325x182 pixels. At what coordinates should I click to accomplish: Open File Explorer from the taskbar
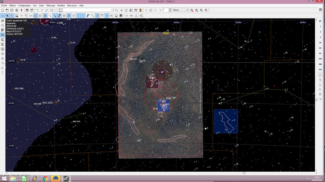(x=13, y=178)
